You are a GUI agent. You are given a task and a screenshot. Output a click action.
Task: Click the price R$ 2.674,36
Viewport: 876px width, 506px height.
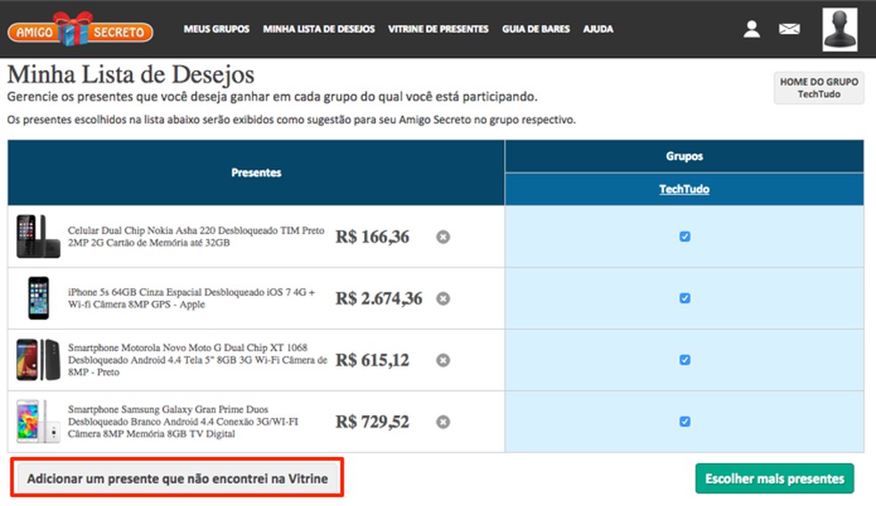click(378, 299)
